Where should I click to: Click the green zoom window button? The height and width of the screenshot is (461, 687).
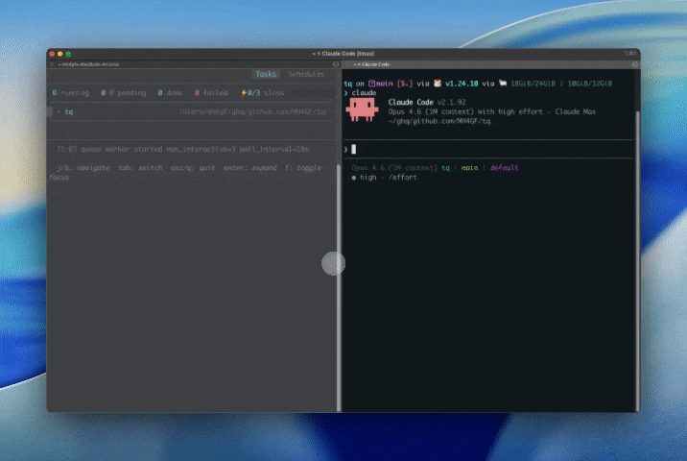68,54
